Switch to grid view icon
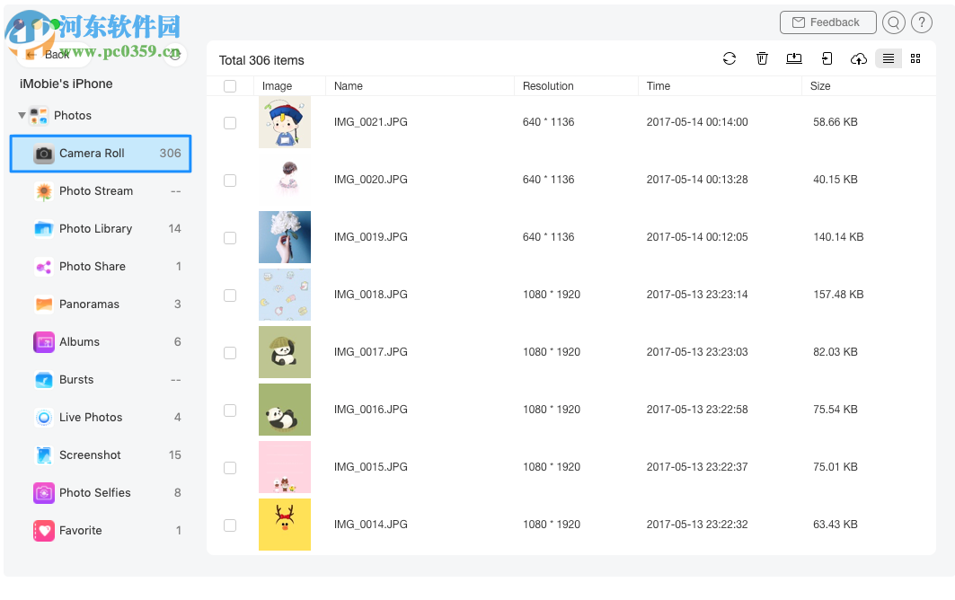This screenshot has height=600, width=955. pyautogui.click(x=915, y=58)
